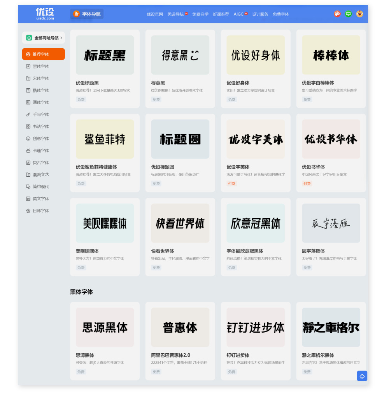Open the 辰宇落雁体 title link
Viewport: 389px width, 393px height.
pyautogui.click(x=313, y=251)
